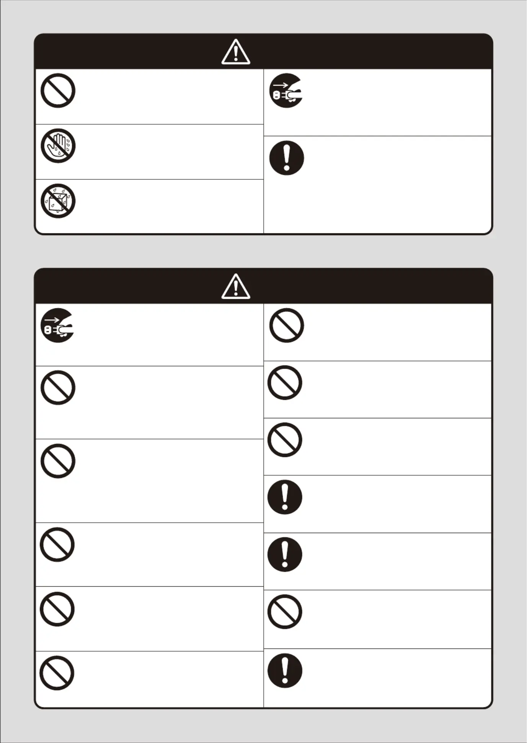Click the bottom-most prohibition circle in lower panel's left column
527x743 pixels.
[57, 673]
